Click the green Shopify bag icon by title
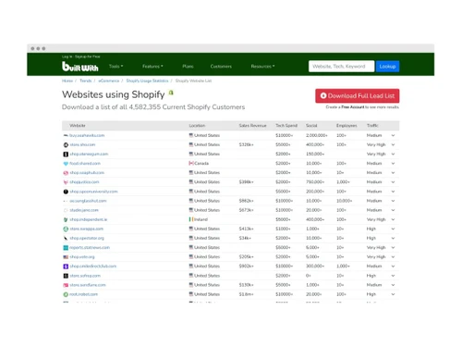462x347 pixels. (x=171, y=93)
